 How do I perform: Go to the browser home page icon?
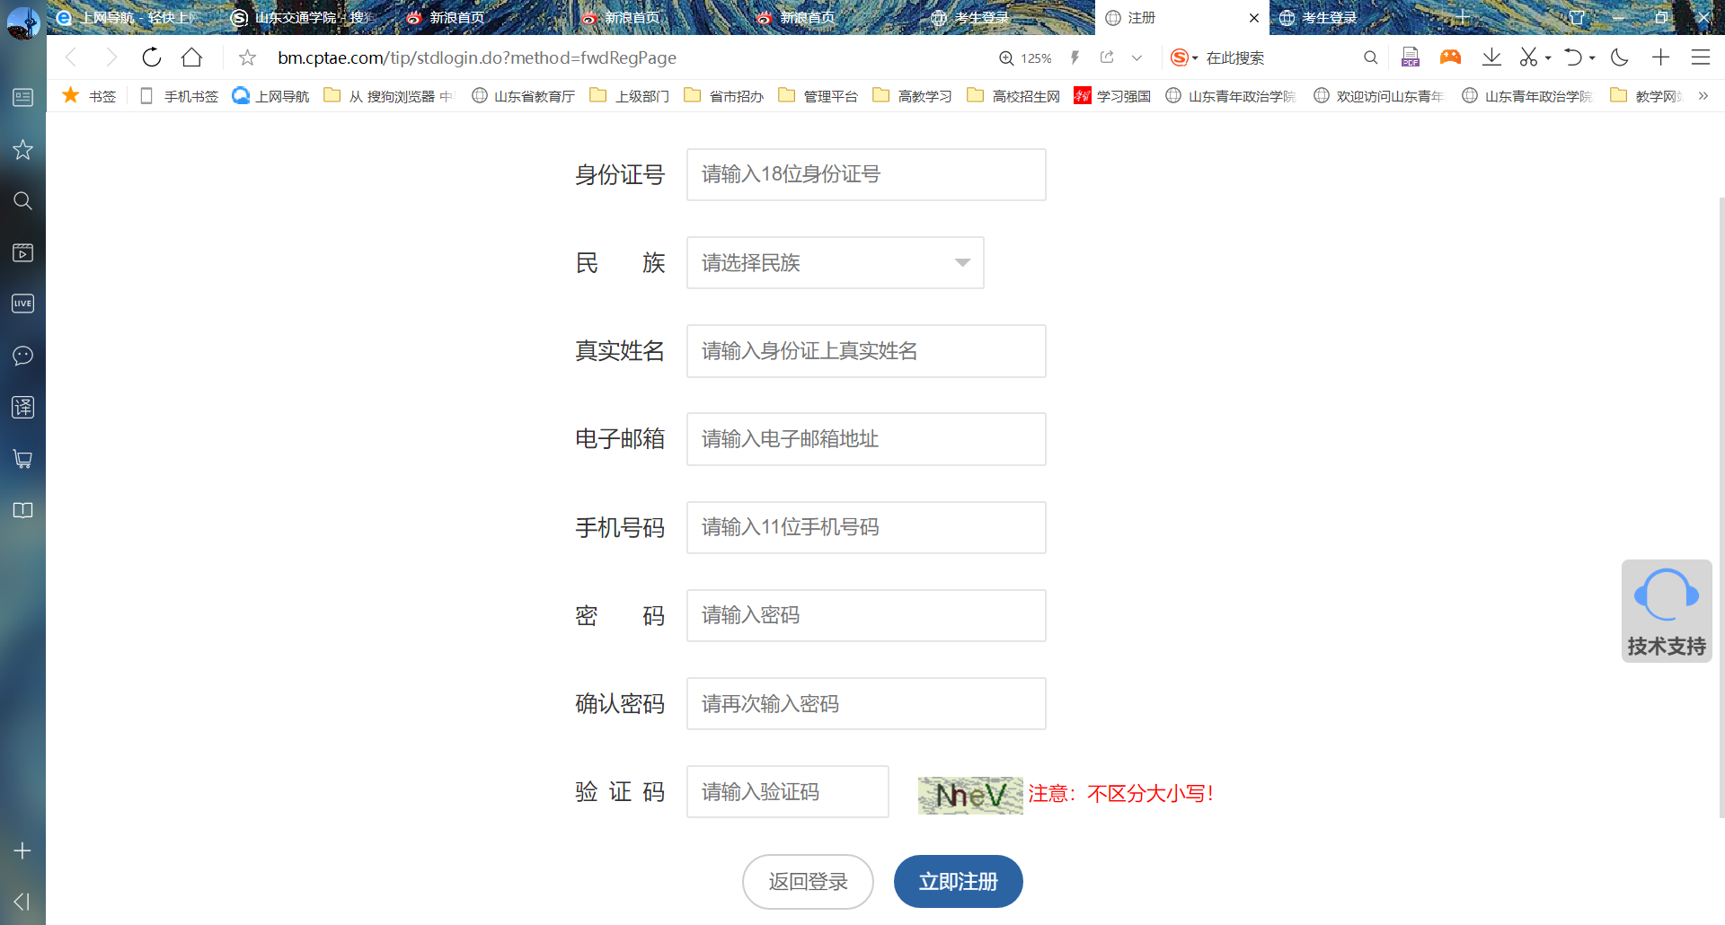click(x=191, y=57)
